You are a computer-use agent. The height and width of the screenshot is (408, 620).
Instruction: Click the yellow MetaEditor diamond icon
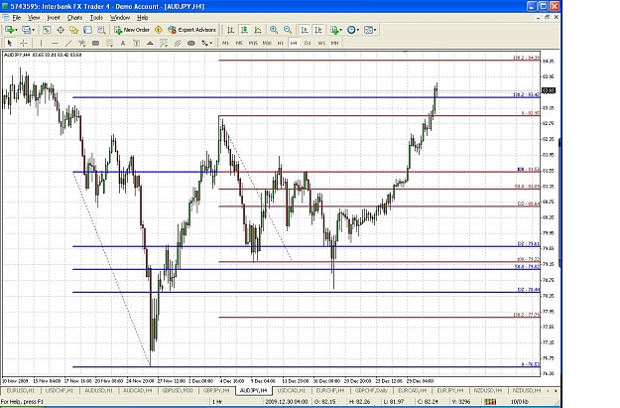pos(159,30)
